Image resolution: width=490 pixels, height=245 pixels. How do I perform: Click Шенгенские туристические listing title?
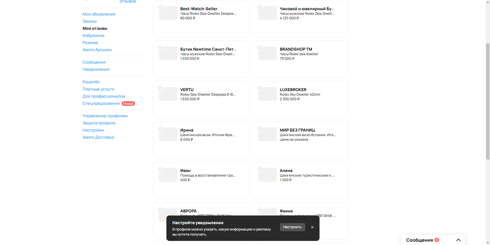click(307, 175)
